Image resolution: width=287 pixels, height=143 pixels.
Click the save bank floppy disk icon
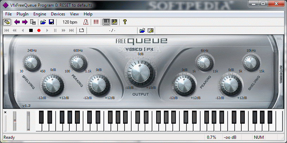click(x=51, y=22)
